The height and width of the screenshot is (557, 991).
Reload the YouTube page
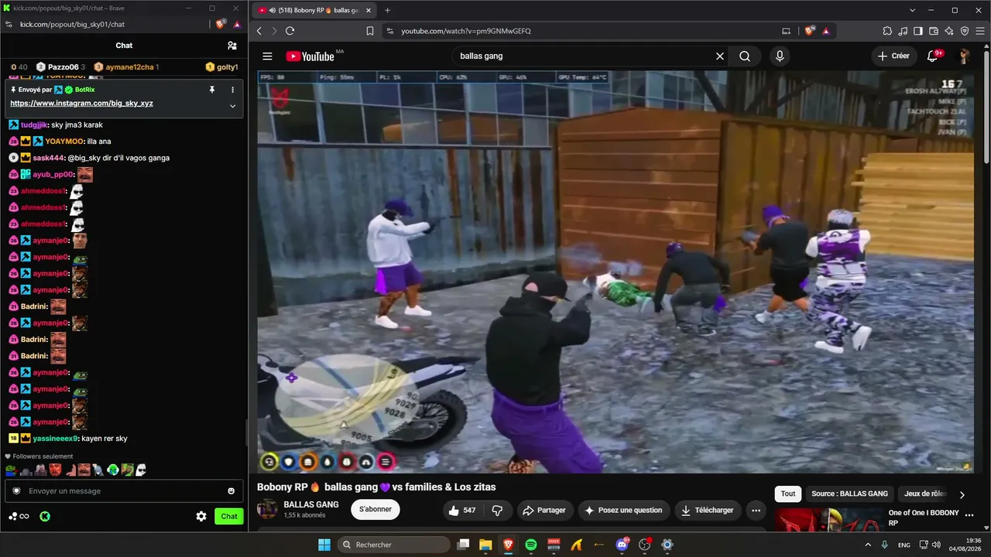(290, 31)
